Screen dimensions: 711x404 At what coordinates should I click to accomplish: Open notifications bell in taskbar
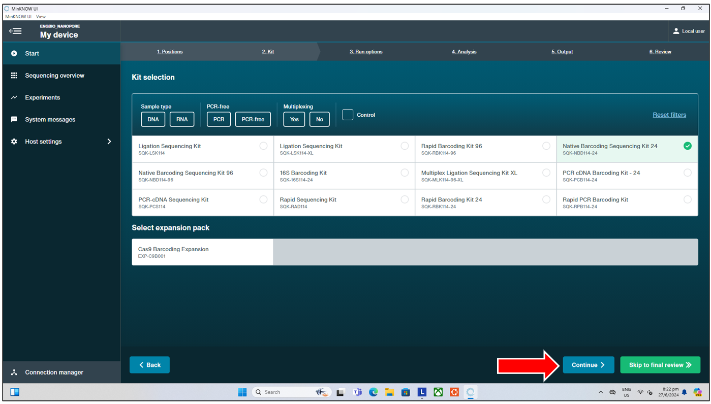pos(685,392)
